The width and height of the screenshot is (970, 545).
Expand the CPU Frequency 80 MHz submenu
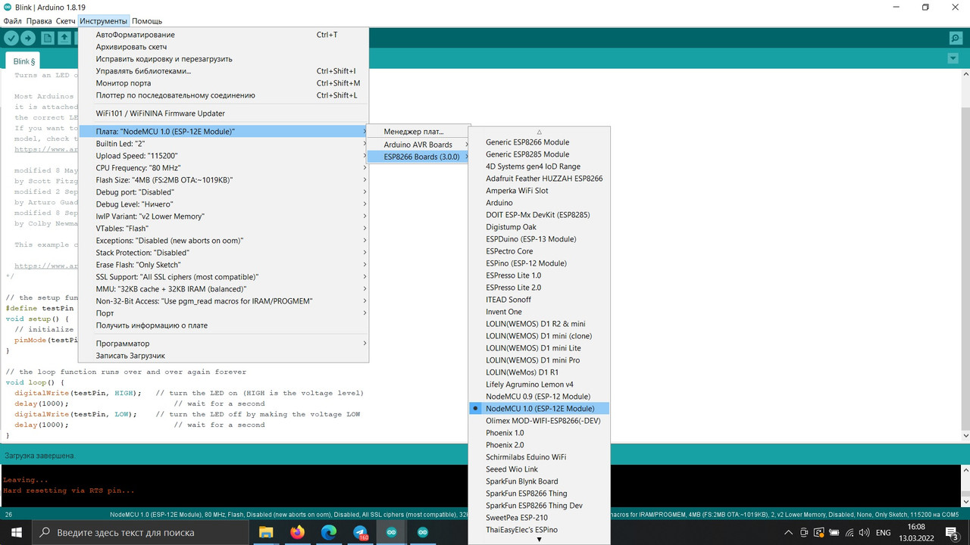(x=224, y=168)
